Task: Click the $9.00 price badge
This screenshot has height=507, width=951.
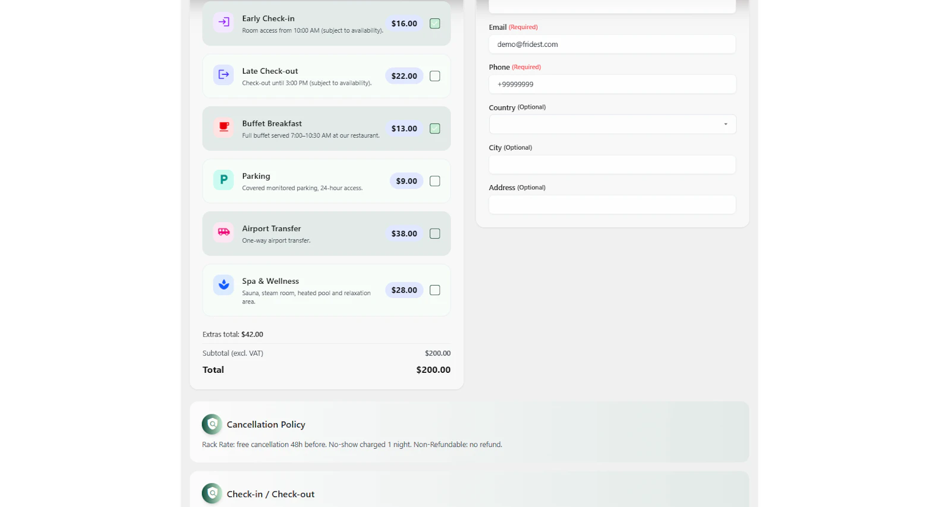Action: (407, 181)
